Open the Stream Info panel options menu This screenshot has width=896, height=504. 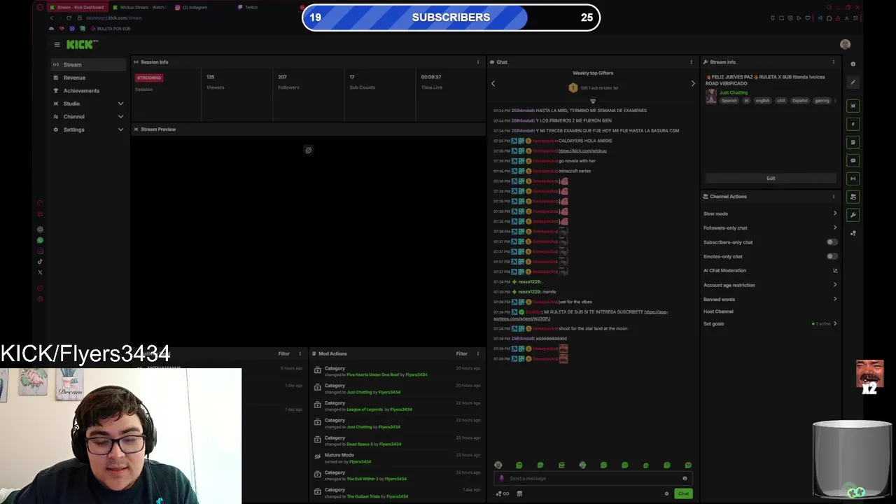pyautogui.click(x=833, y=62)
